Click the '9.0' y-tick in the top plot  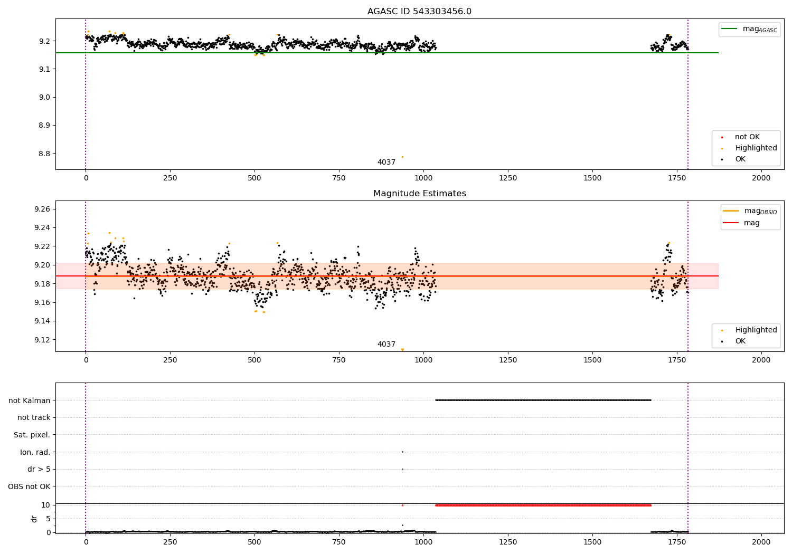pos(44,97)
